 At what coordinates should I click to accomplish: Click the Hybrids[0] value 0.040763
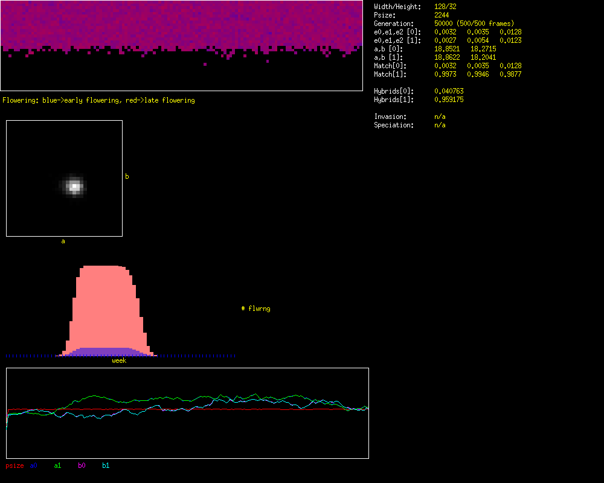(x=449, y=91)
